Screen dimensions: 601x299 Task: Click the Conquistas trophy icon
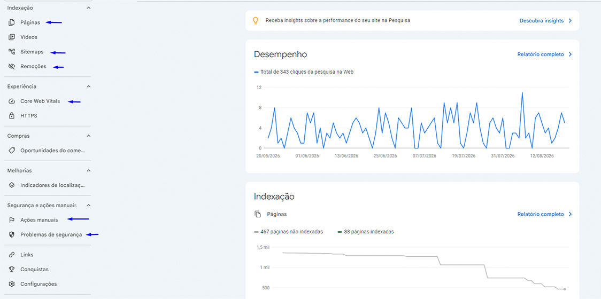(12, 269)
